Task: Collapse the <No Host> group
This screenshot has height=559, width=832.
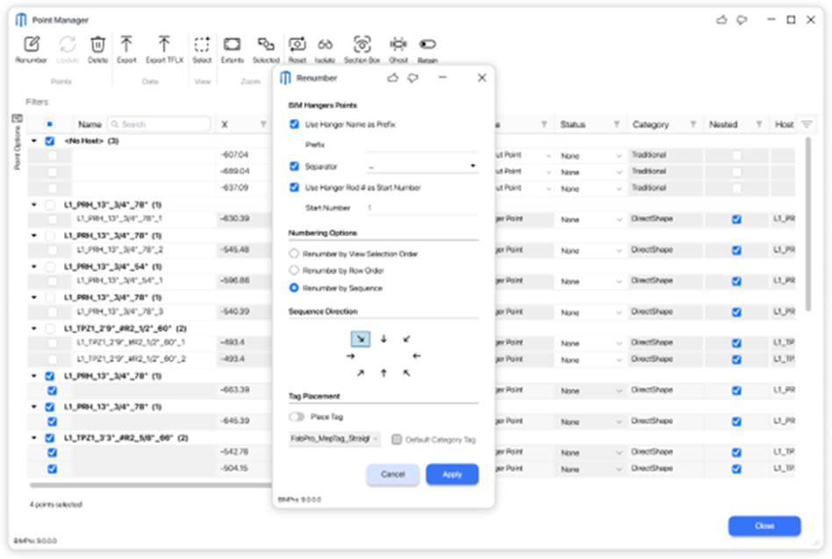Action: coord(34,140)
